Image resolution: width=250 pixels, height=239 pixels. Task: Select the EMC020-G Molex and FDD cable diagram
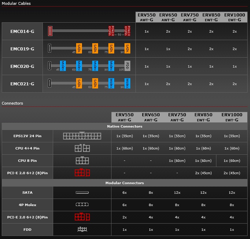[89, 66]
